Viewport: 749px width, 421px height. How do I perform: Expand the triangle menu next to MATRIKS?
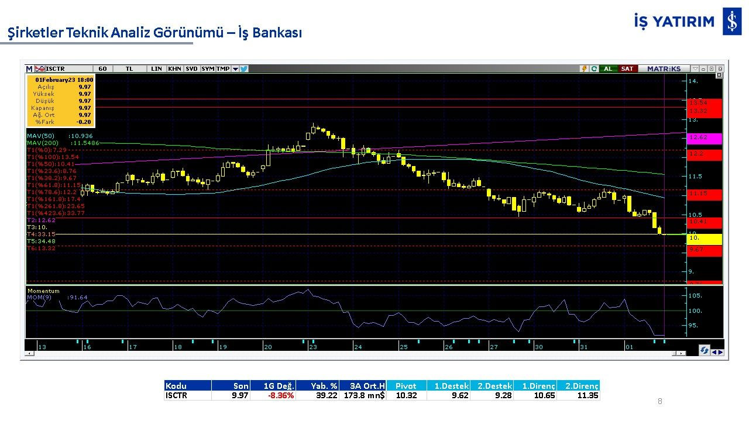pos(696,68)
